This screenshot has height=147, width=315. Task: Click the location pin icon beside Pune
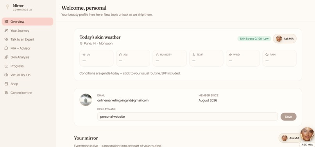[x=81, y=43]
